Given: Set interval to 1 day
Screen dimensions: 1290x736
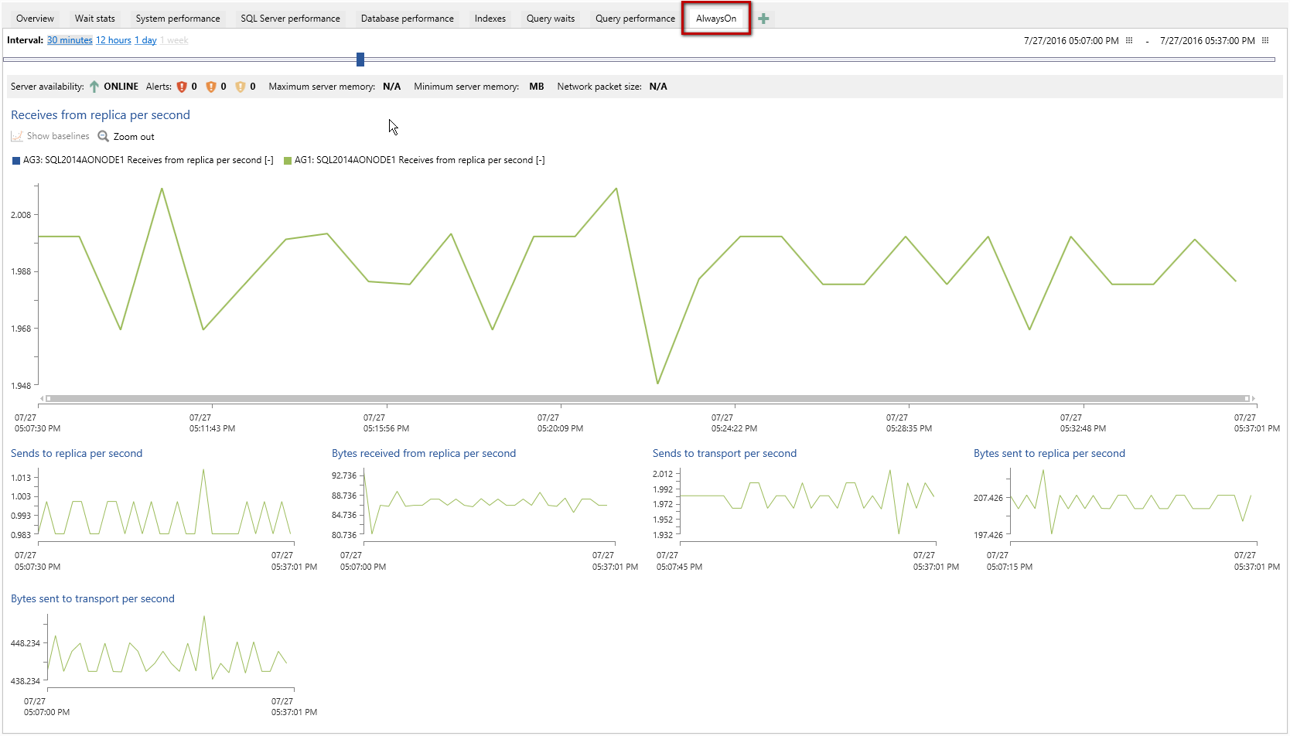Looking at the screenshot, I should coord(145,40).
